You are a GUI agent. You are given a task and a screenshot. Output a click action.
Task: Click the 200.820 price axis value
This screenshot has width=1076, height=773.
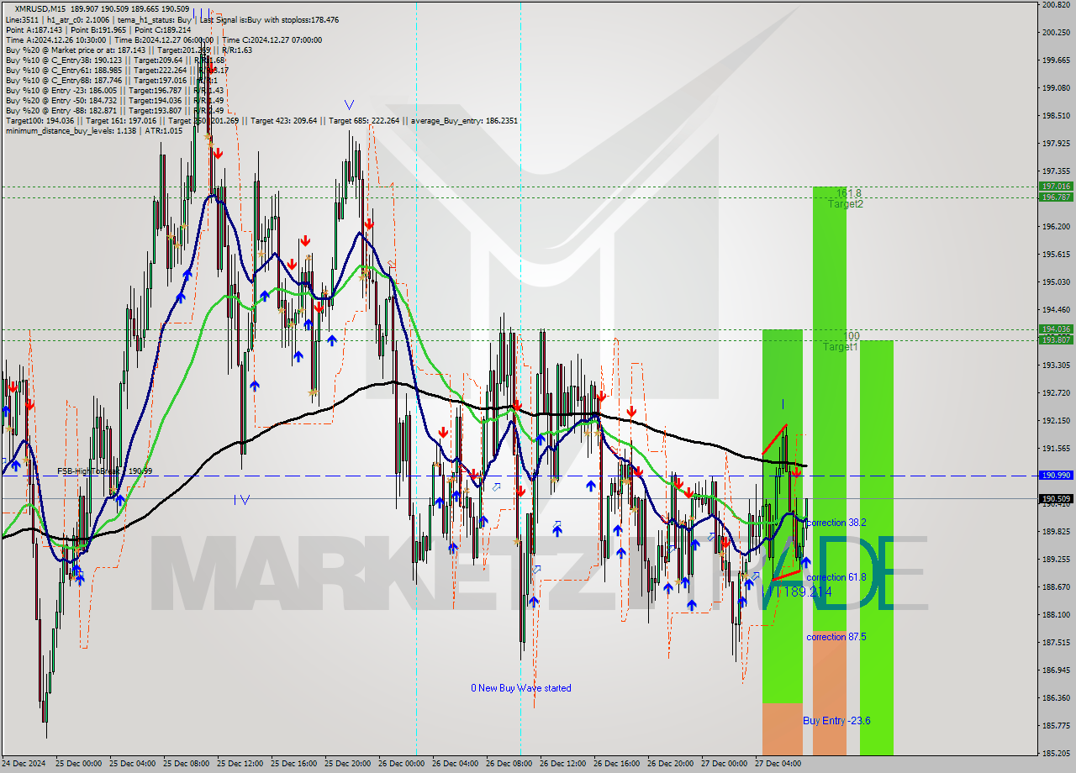click(1056, 5)
